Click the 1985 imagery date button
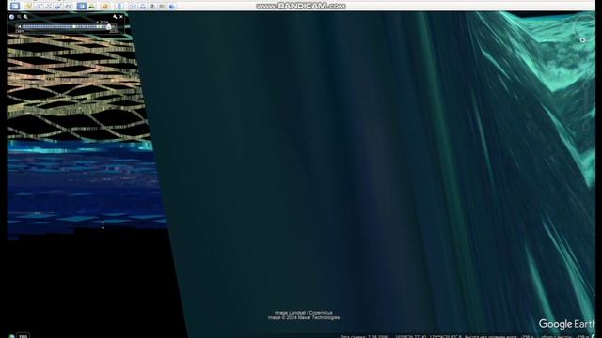The height and width of the screenshot is (338, 602). pos(23,336)
